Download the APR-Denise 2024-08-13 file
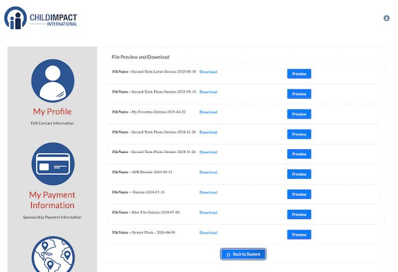This screenshot has width=398, height=272. [208, 172]
